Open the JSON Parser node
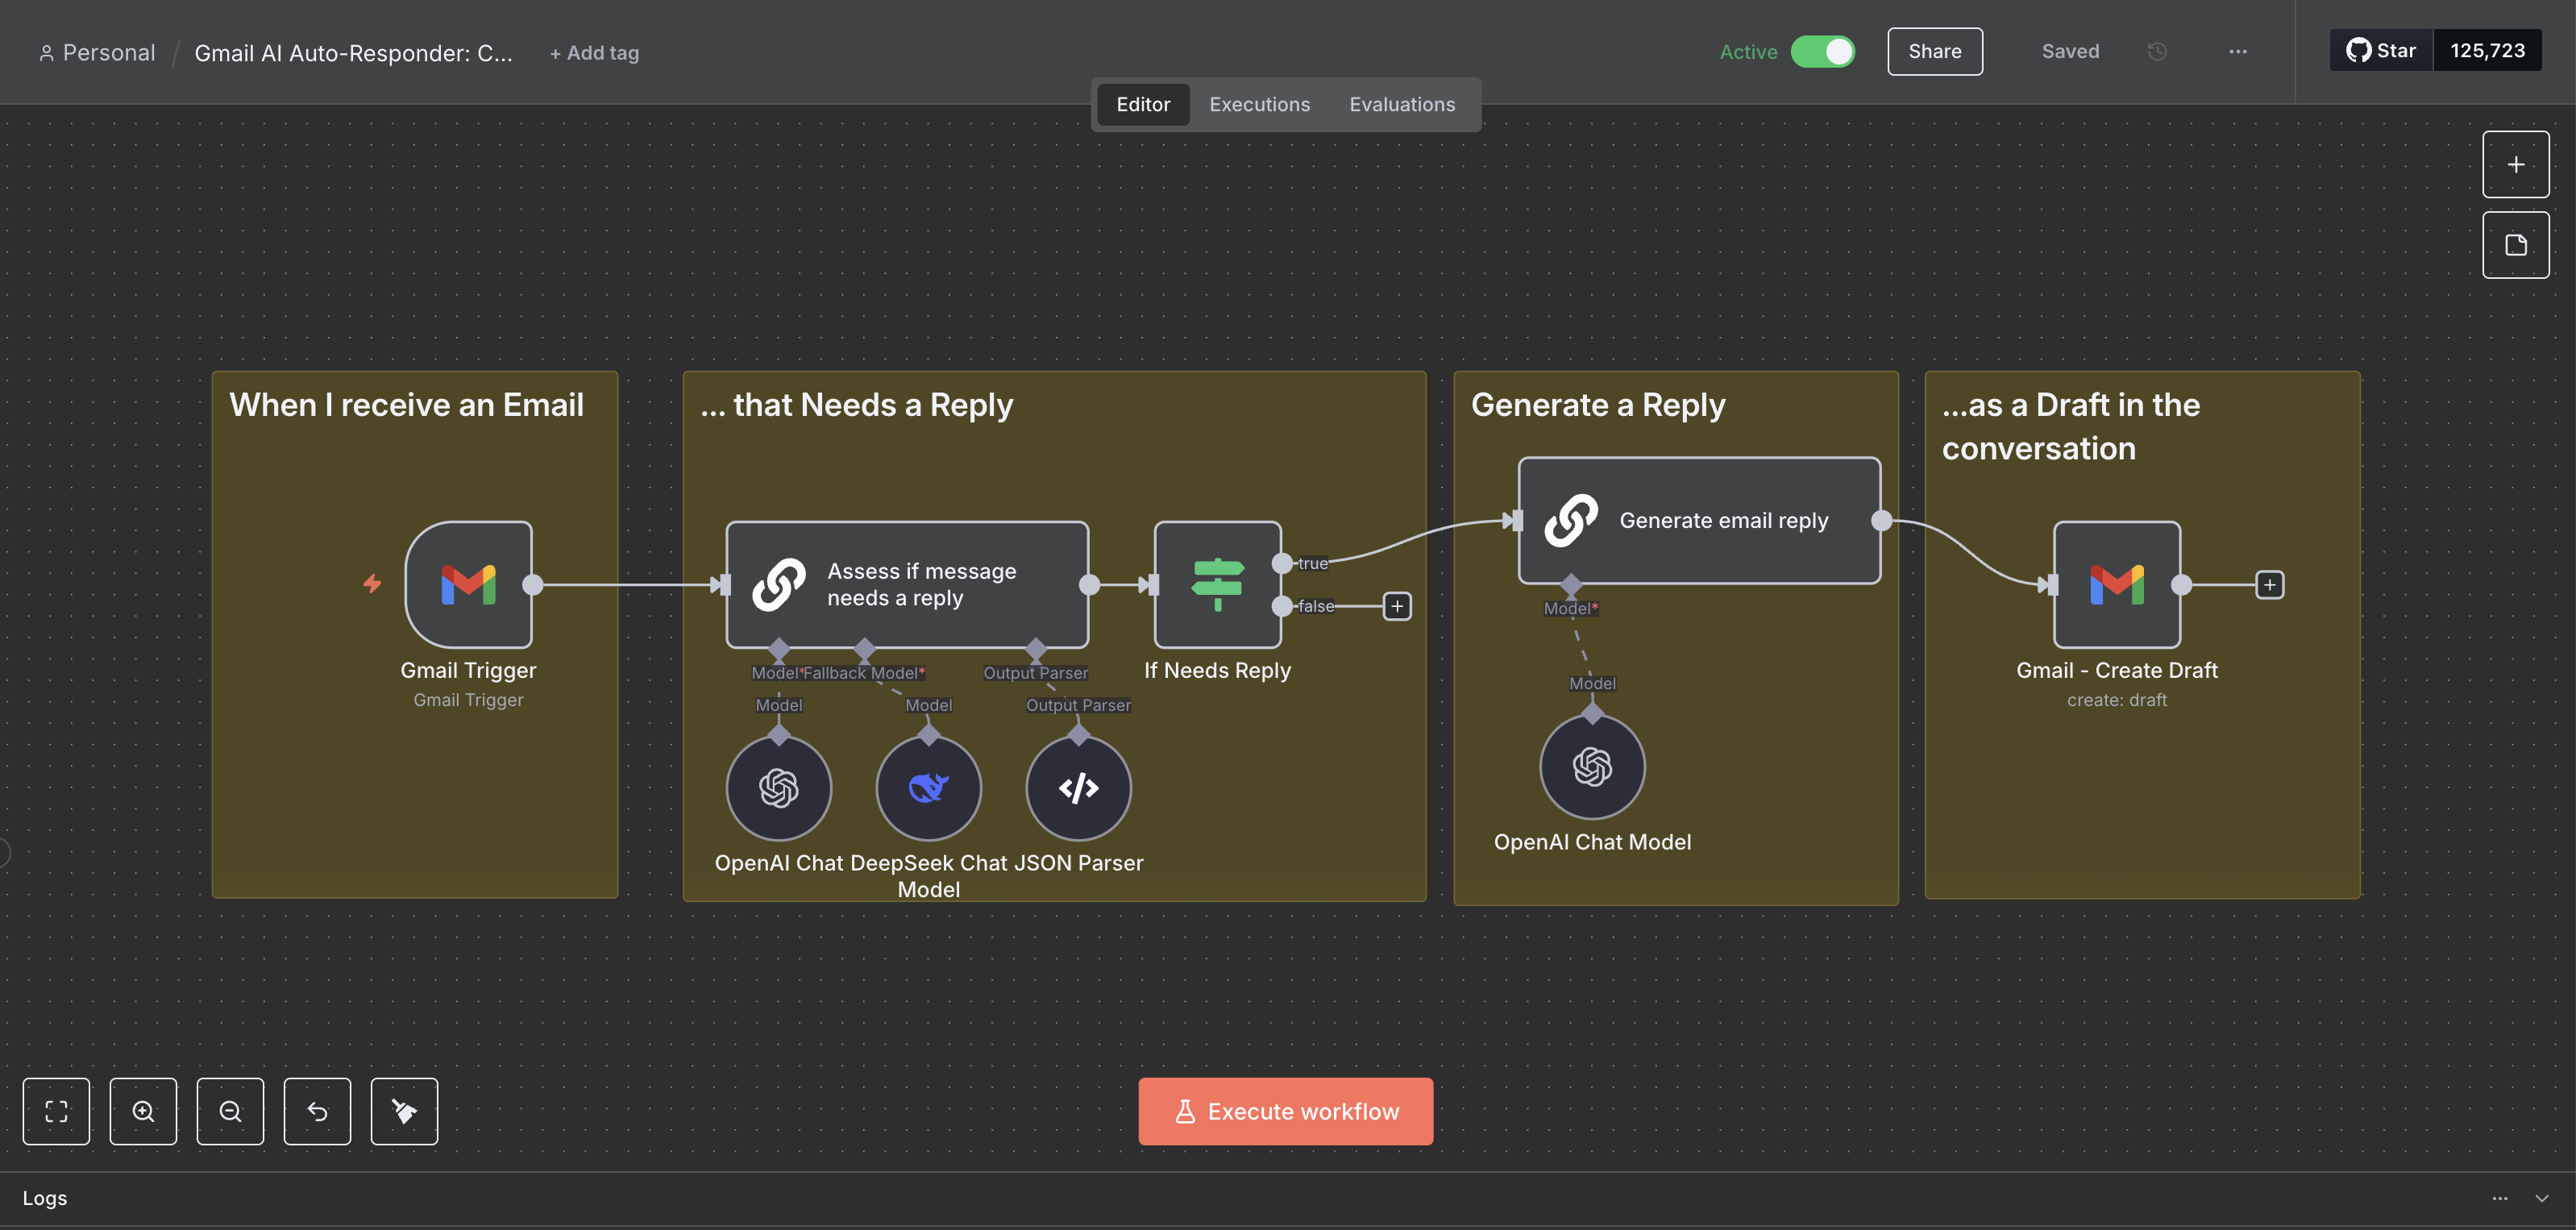This screenshot has height=1230, width=2576. (1078, 788)
